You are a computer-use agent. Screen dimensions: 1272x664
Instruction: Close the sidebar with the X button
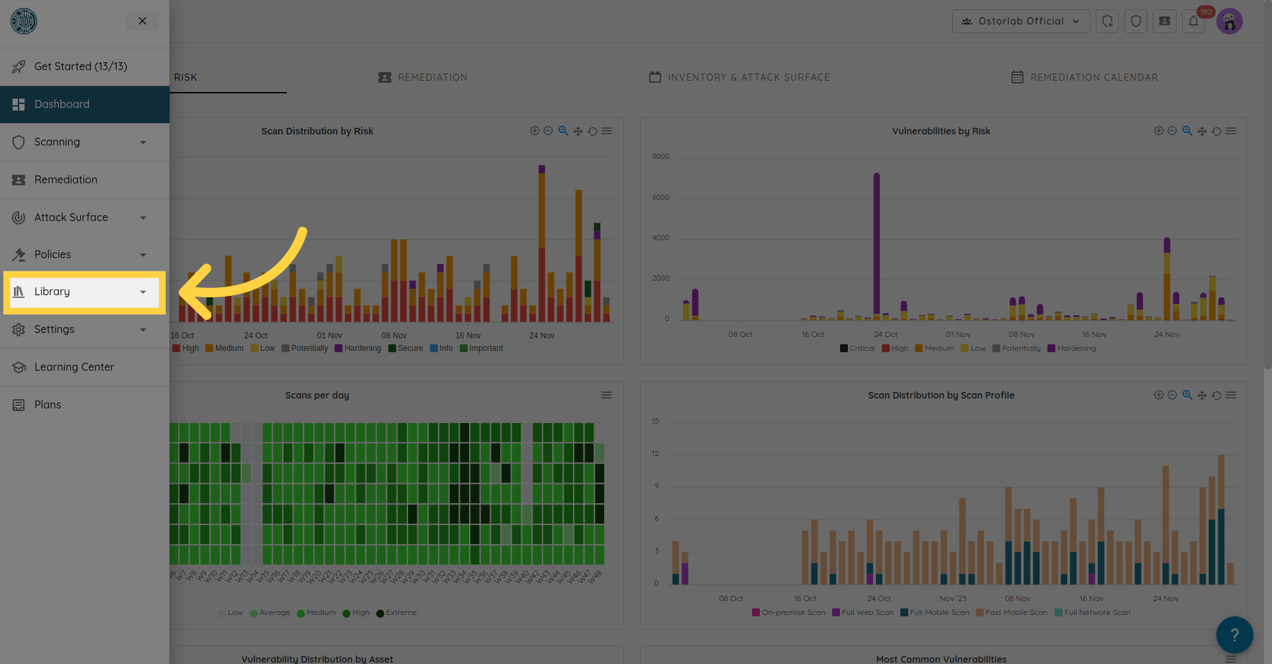[142, 21]
